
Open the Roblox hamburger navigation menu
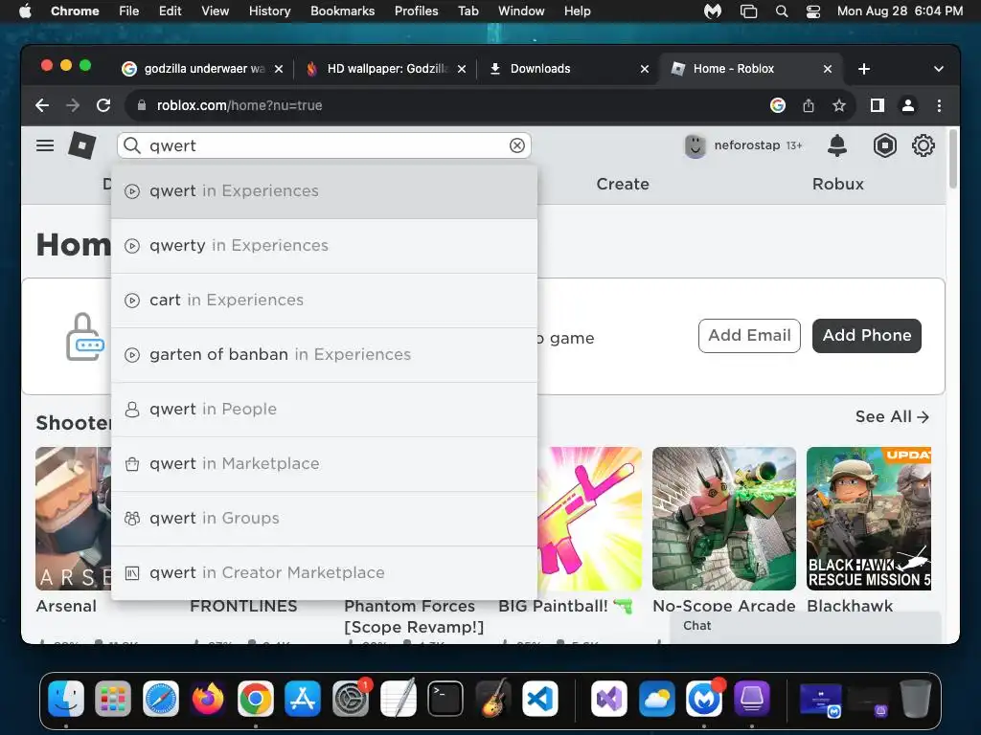[45, 145]
